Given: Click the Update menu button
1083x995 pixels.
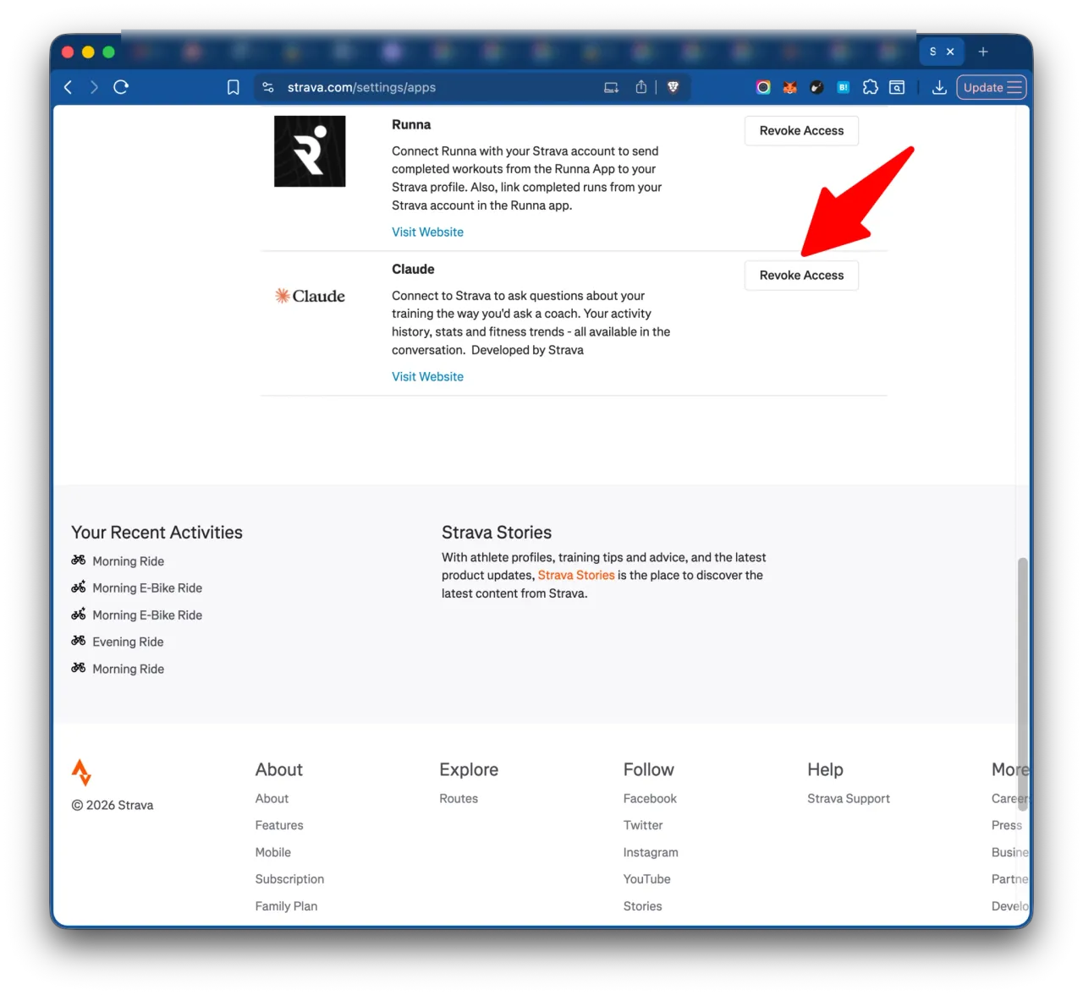Looking at the screenshot, I should (992, 87).
